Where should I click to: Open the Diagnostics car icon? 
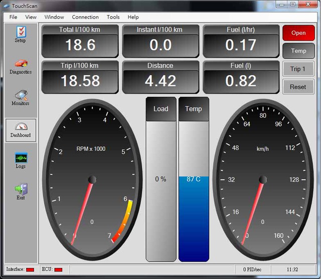[21, 65]
